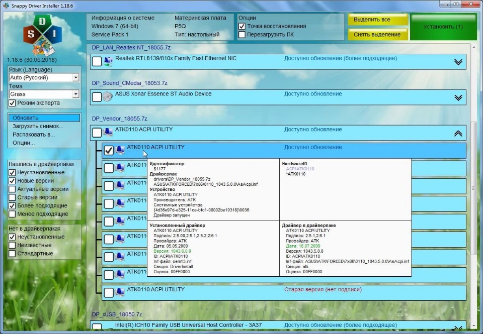Click the green 'Установить (1)' button

click(443, 27)
